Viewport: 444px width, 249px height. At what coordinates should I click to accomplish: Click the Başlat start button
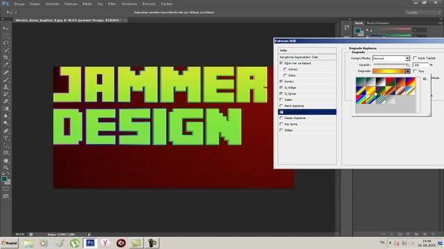point(9,243)
